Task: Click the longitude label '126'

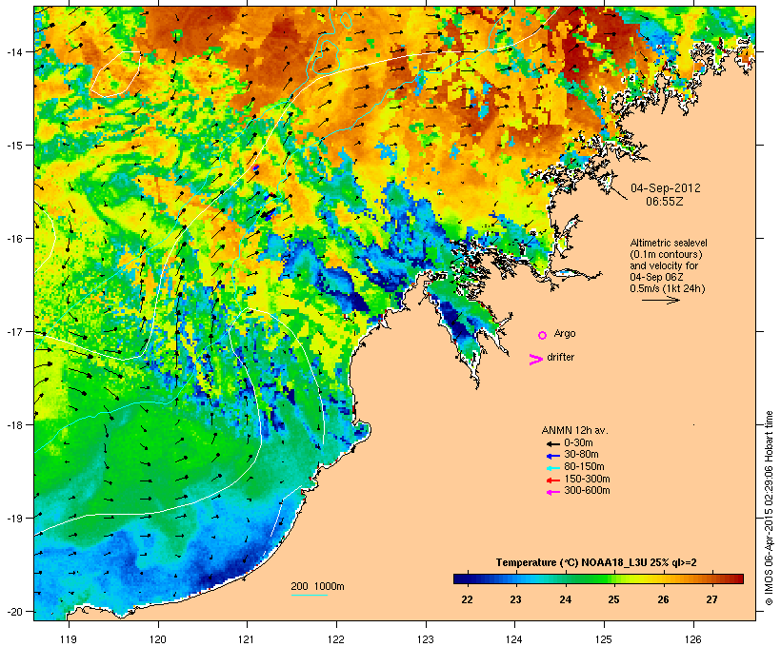Action: (692, 638)
